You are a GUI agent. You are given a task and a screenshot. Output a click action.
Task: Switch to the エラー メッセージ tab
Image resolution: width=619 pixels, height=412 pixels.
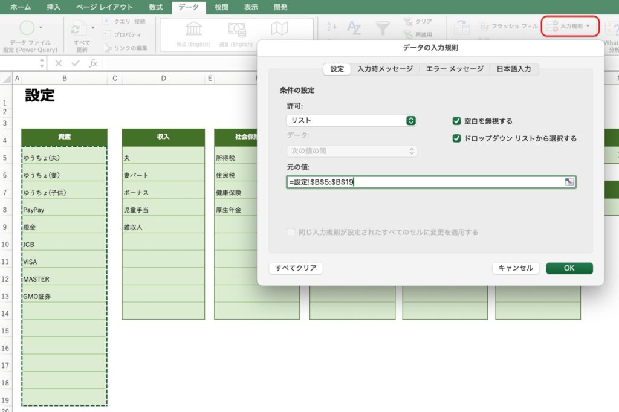[x=455, y=69]
